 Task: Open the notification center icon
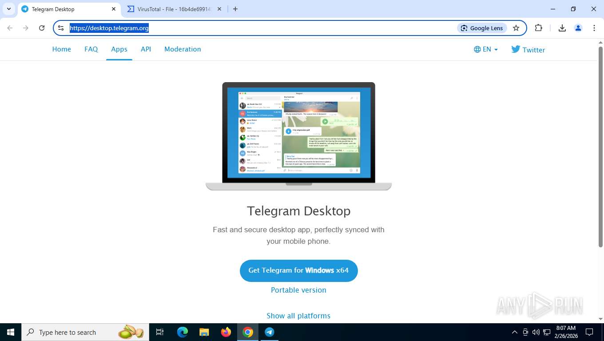click(589, 332)
